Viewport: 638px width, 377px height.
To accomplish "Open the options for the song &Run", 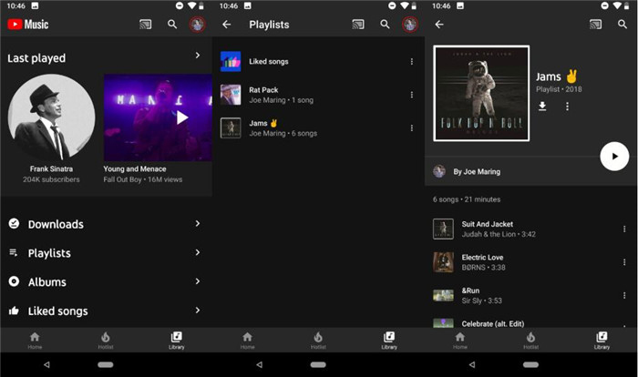I will pyautogui.click(x=624, y=296).
